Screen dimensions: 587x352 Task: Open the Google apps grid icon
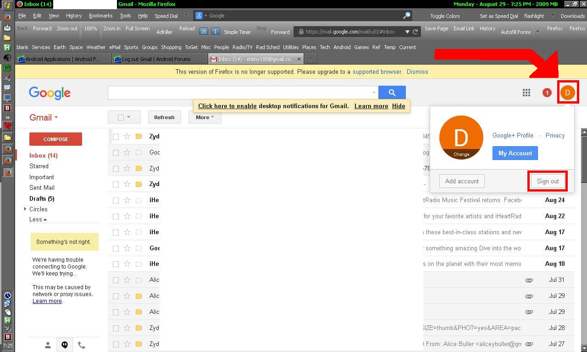click(x=526, y=93)
